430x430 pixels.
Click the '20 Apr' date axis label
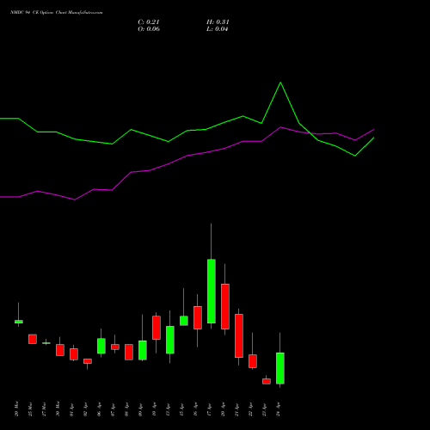click(x=223, y=409)
